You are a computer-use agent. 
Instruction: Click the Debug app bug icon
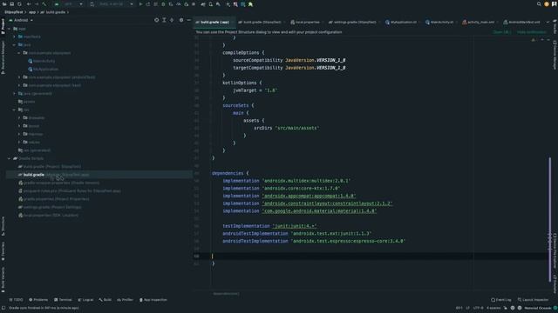click(x=163, y=4)
